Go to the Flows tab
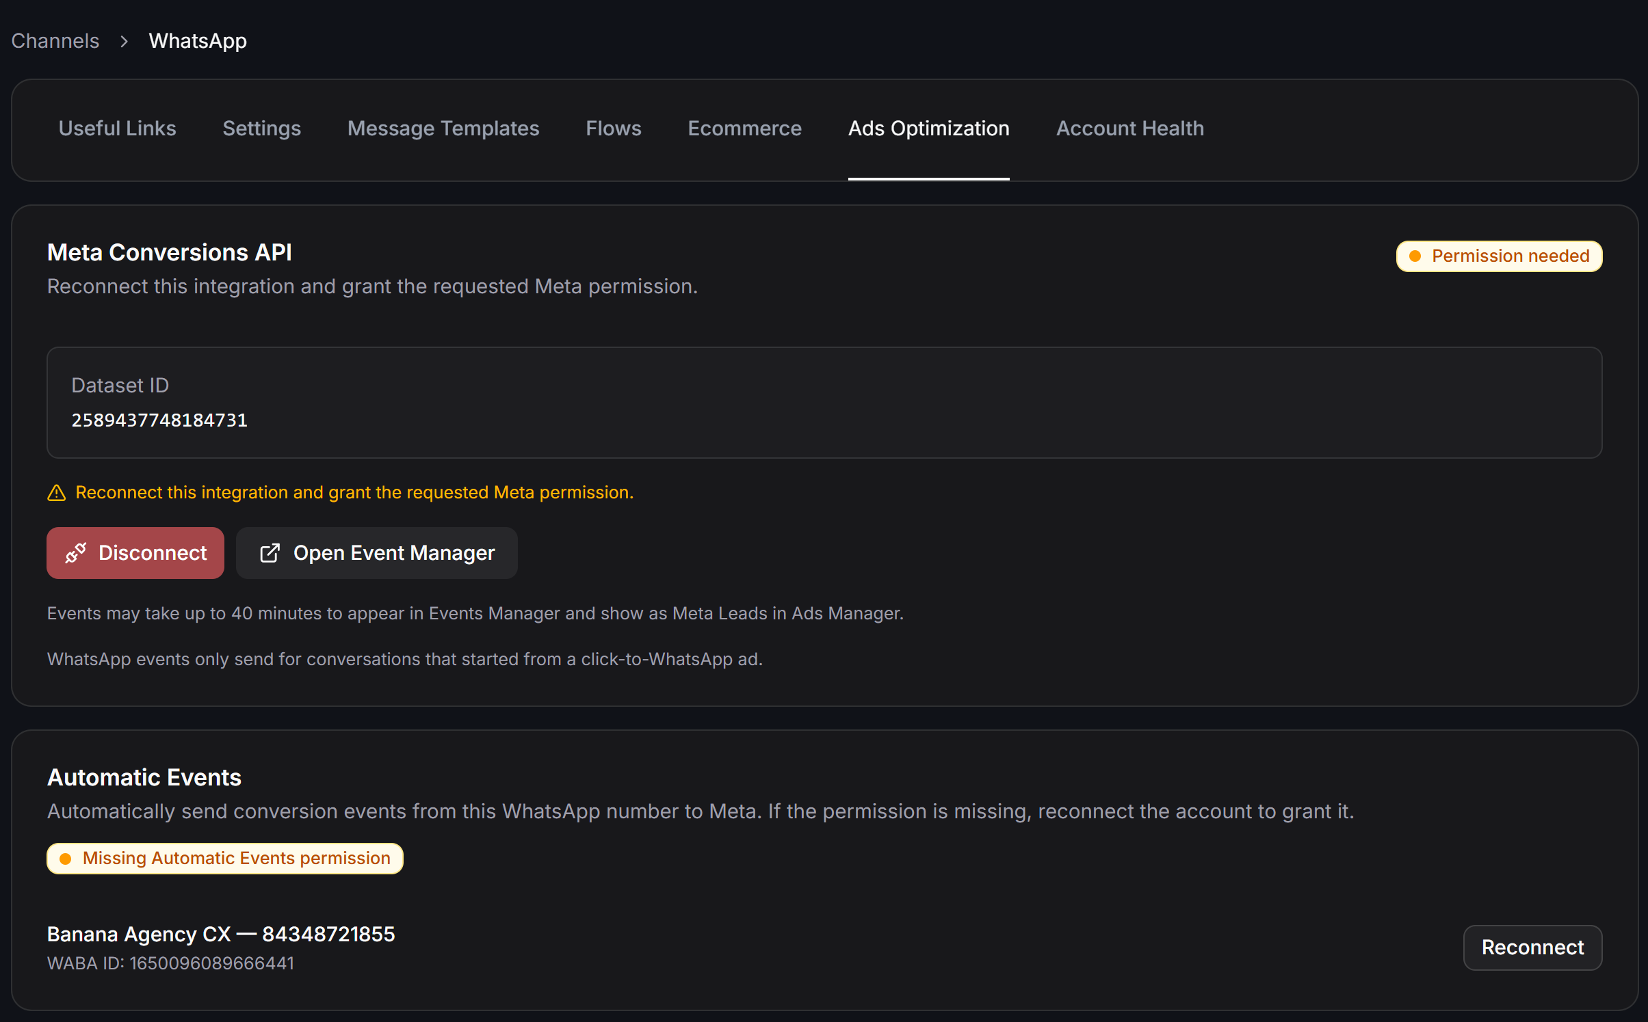The height and width of the screenshot is (1022, 1648). click(614, 129)
